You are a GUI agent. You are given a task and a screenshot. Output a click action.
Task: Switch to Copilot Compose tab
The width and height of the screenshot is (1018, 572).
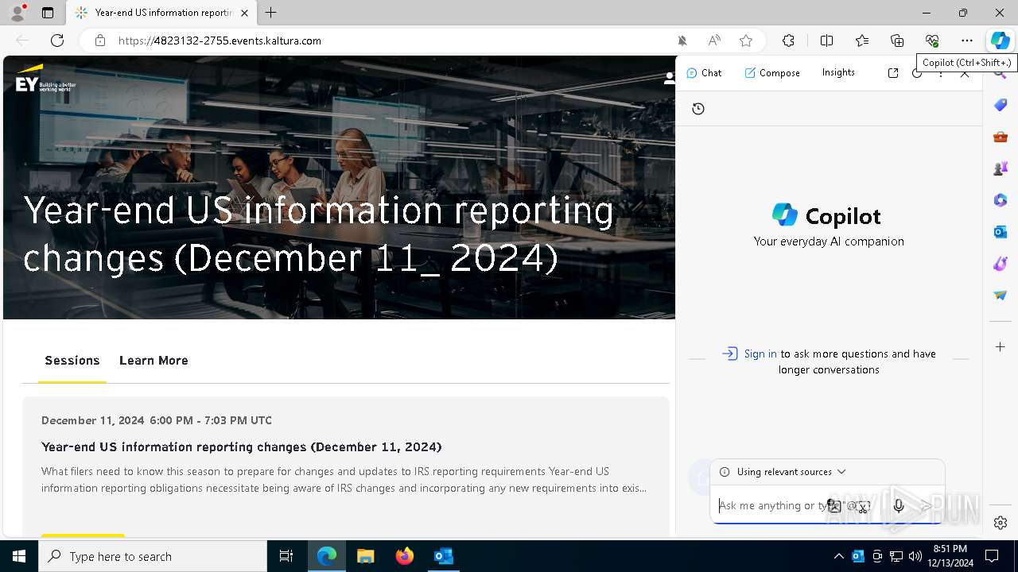point(772,72)
